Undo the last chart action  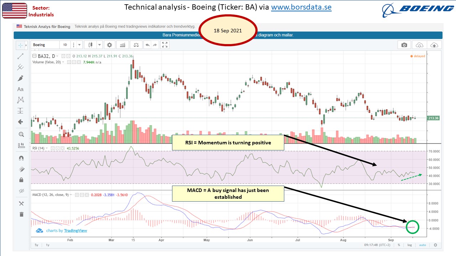147,45
